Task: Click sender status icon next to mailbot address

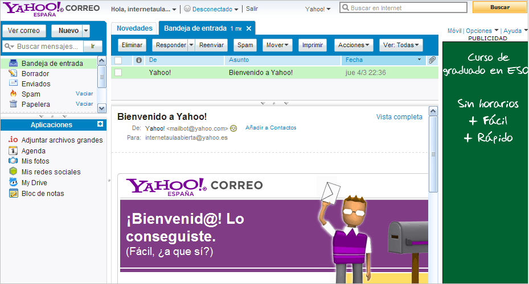Action: click(x=233, y=128)
